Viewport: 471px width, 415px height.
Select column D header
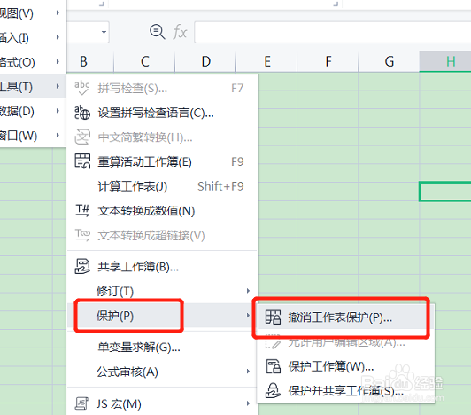(x=205, y=62)
